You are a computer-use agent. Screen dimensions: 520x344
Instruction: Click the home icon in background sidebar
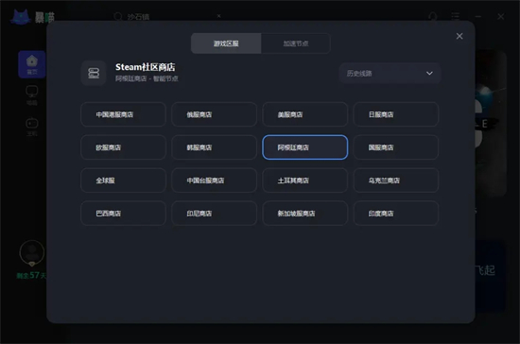point(32,64)
